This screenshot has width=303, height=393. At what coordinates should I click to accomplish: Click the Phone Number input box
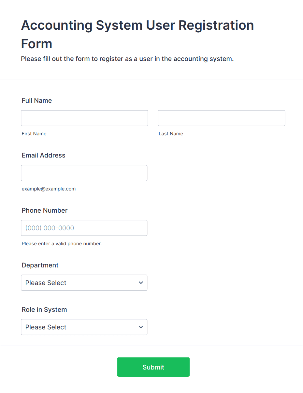(84, 228)
